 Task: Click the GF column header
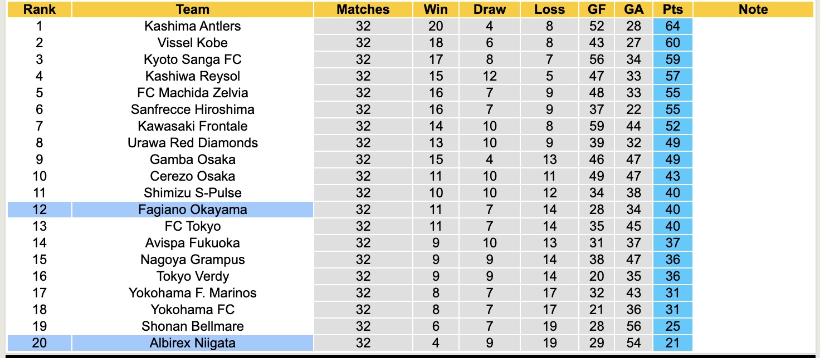point(596,9)
